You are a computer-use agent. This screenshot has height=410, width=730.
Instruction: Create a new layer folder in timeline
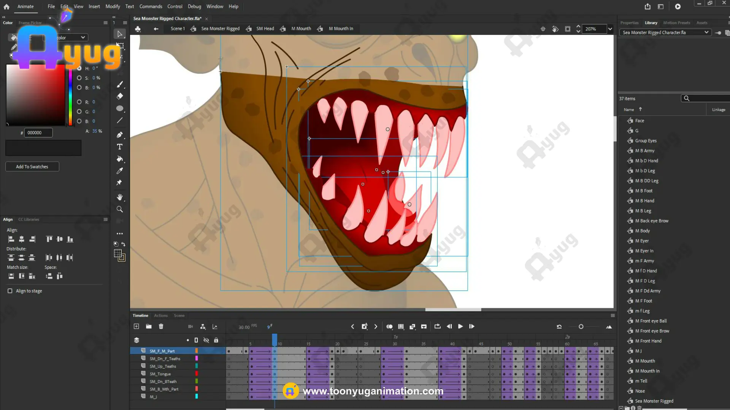(x=149, y=326)
